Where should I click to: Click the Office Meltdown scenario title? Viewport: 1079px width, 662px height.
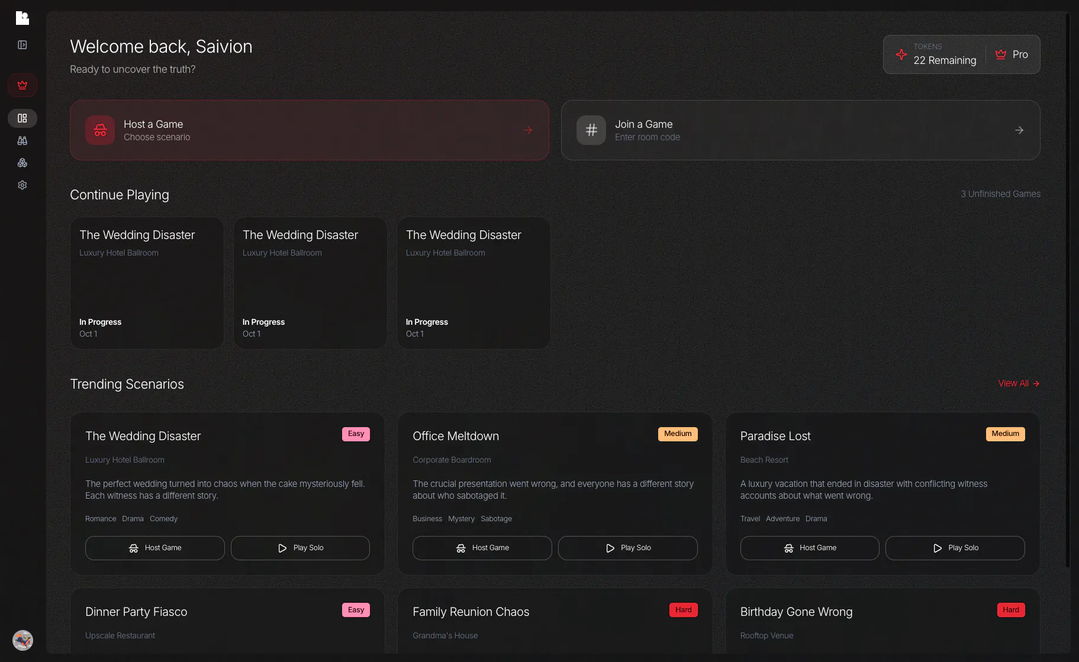coord(456,436)
